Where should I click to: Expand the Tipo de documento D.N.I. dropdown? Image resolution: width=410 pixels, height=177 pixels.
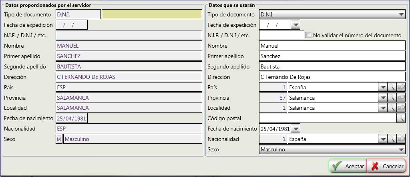(x=402, y=15)
